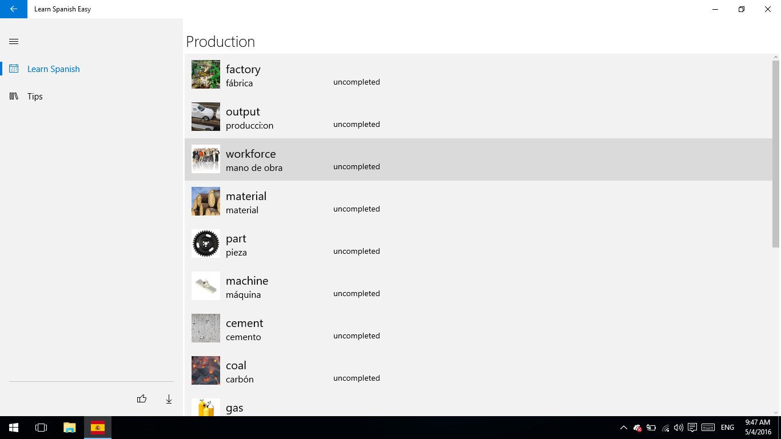Click the thumbs up like icon

coord(142,399)
